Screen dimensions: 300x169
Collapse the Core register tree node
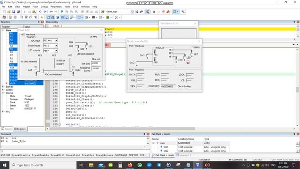point(3,30)
